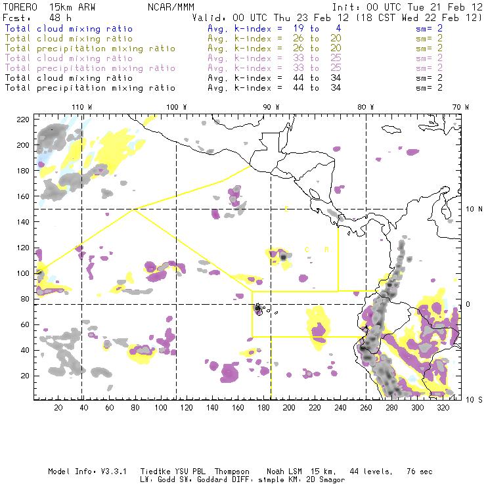Select the "Fcst: 48 h" forecast label
The image size is (486, 486).
point(37,18)
